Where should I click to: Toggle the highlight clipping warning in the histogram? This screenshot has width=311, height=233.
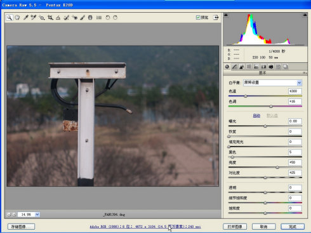(x=305, y=15)
